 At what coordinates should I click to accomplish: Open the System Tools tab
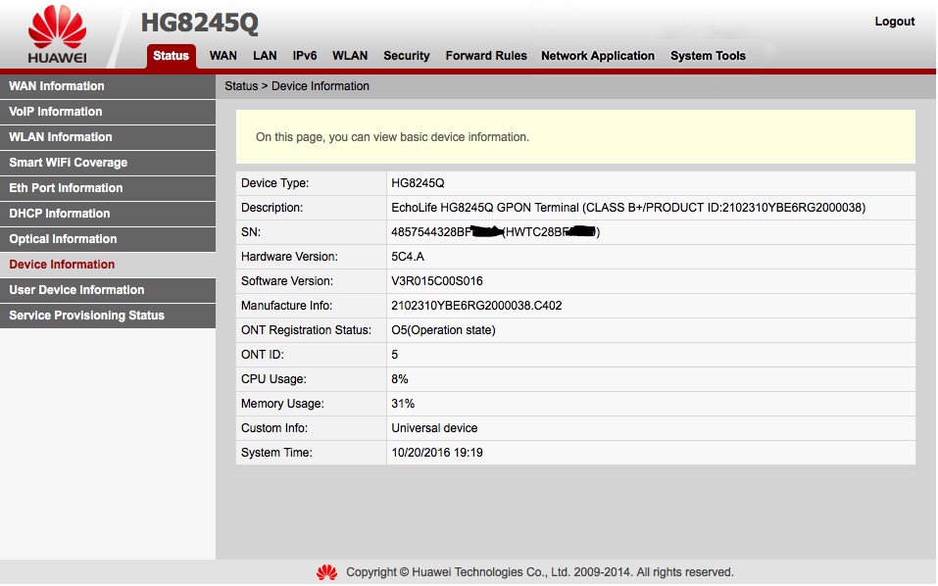pyautogui.click(x=708, y=56)
